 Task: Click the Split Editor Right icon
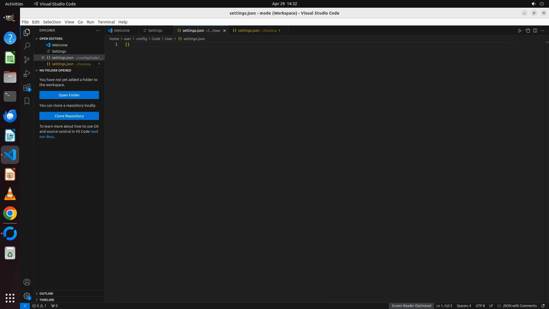point(535,31)
